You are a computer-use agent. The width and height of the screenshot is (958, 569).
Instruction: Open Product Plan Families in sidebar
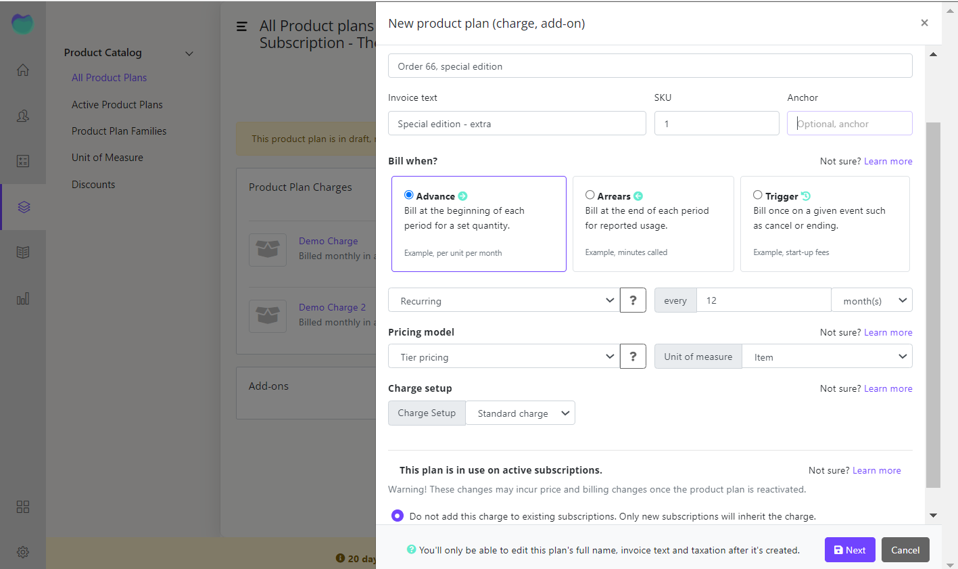119,131
